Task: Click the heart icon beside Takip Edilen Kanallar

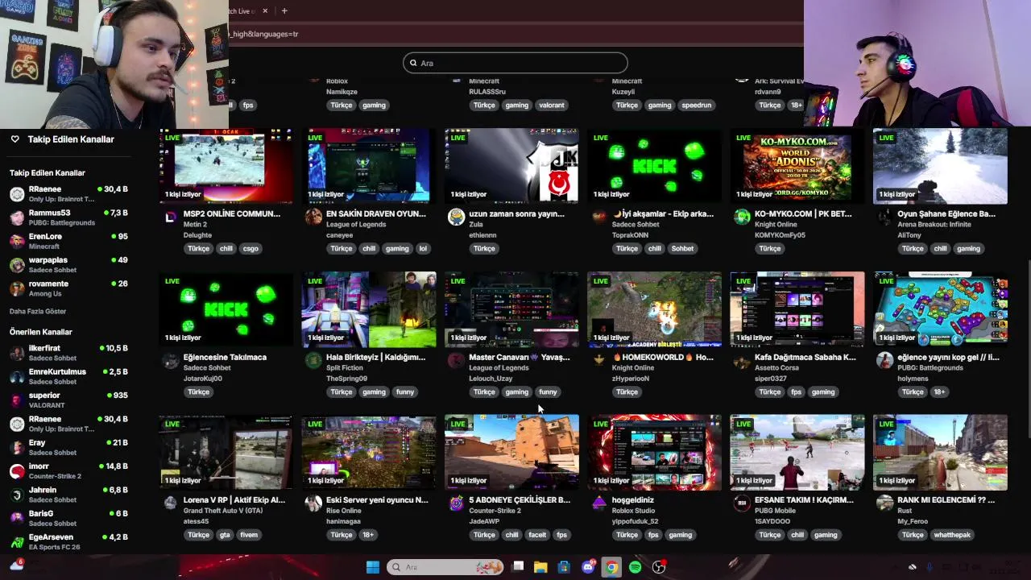Action: [x=14, y=139]
